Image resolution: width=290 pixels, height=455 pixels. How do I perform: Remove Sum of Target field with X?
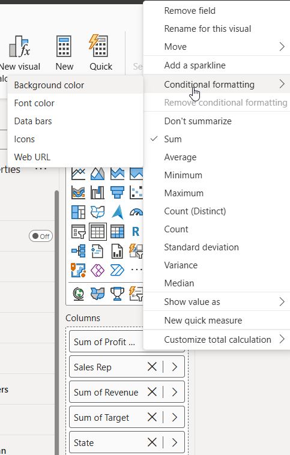point(152,418)
